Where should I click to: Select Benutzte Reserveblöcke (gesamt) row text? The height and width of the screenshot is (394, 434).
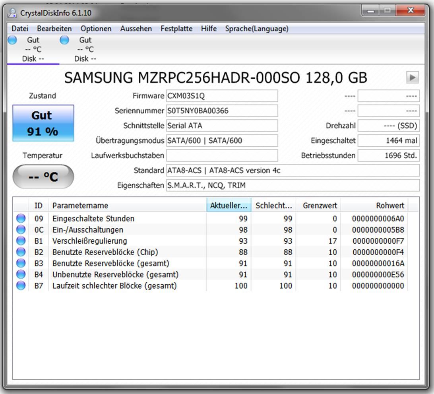click(x=111, y=263)
